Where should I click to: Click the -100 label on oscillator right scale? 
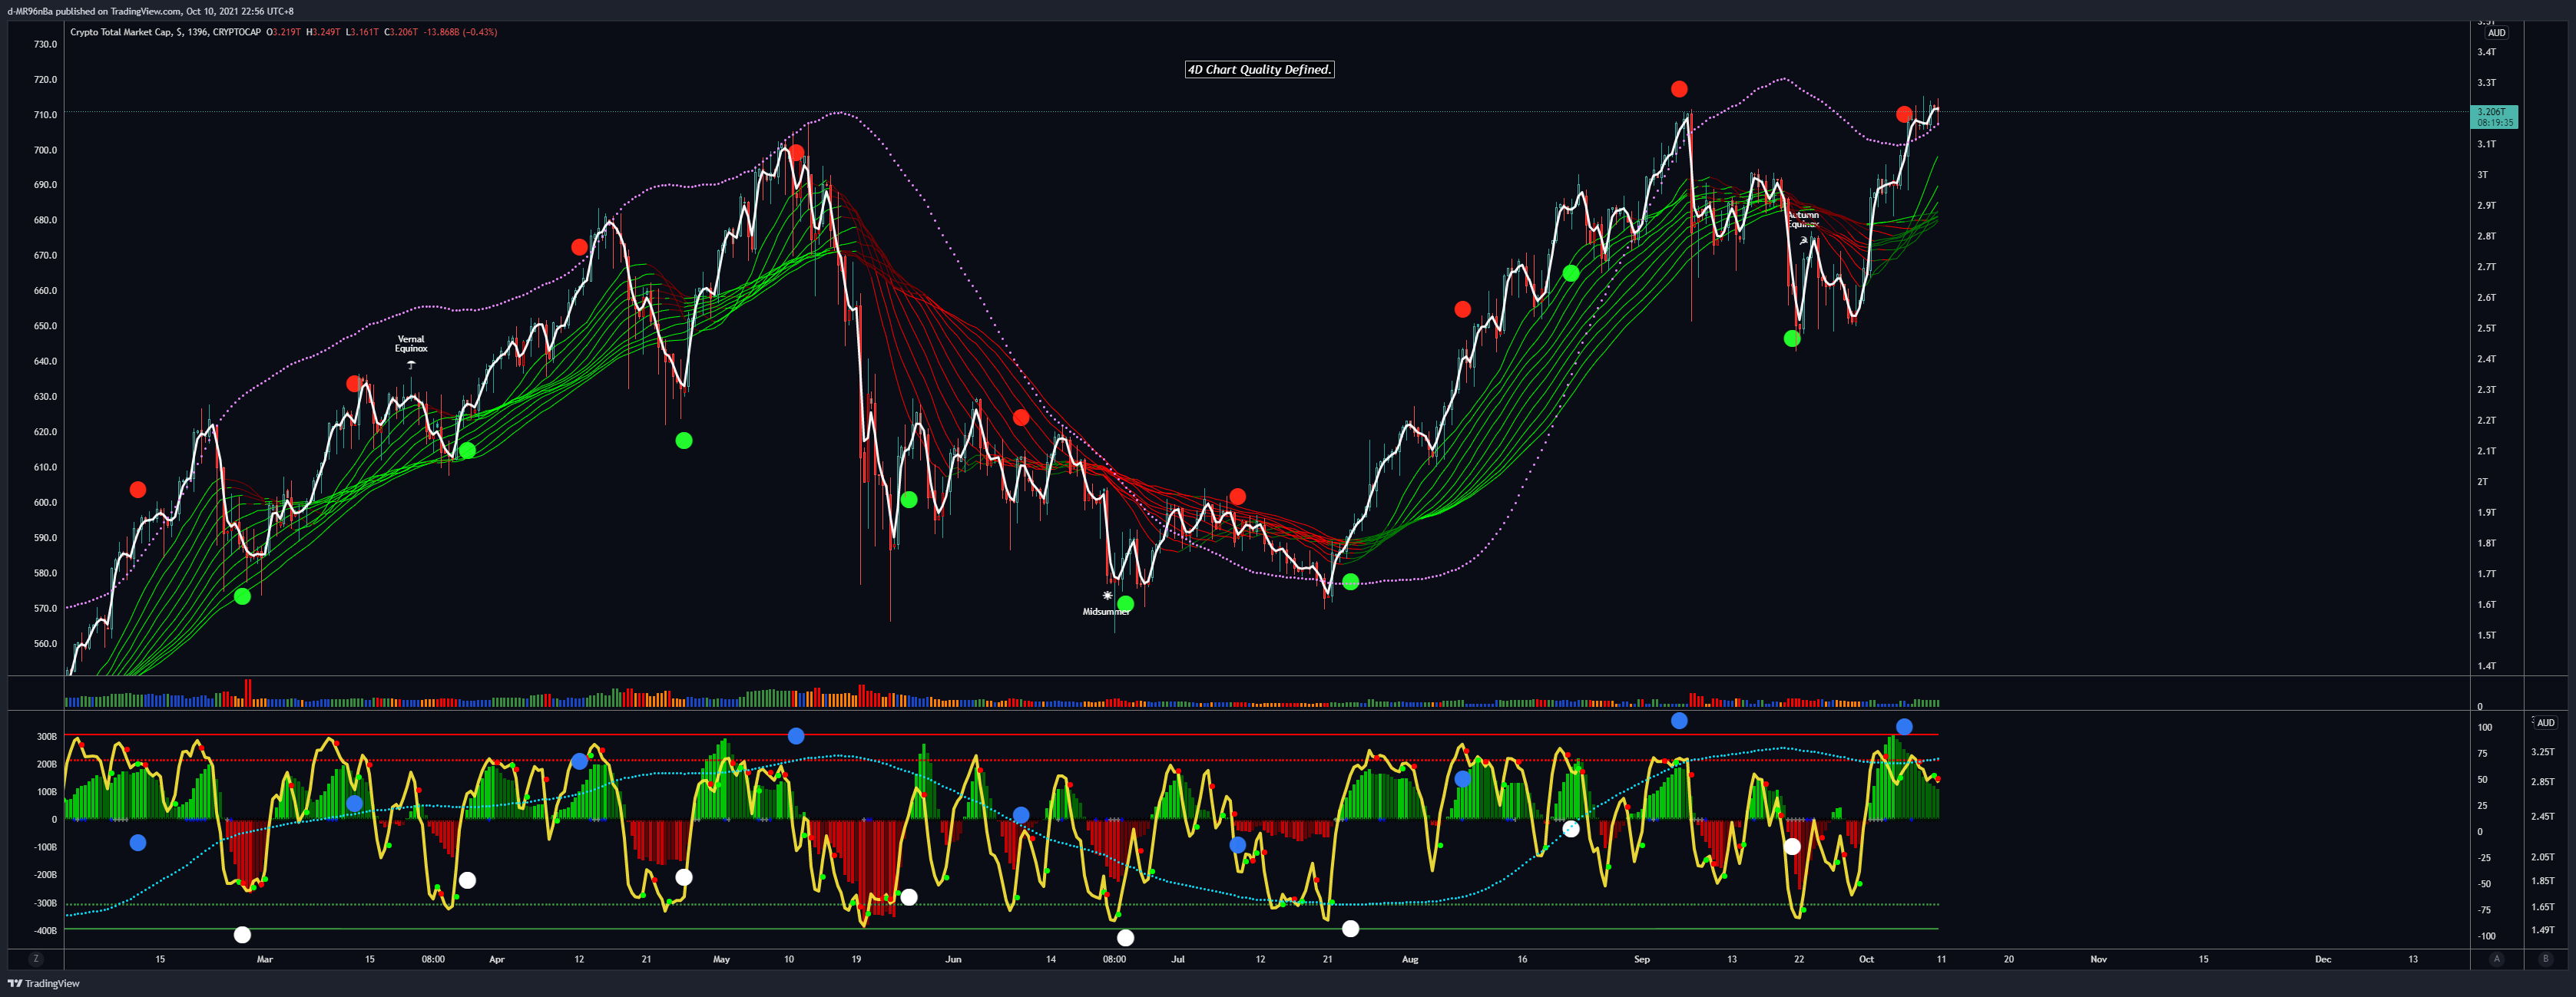(x=2485, y=936)
